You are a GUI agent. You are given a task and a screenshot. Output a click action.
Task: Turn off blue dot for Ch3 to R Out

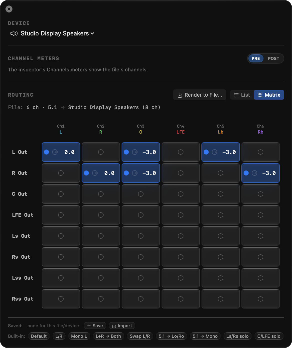[126, 173]
